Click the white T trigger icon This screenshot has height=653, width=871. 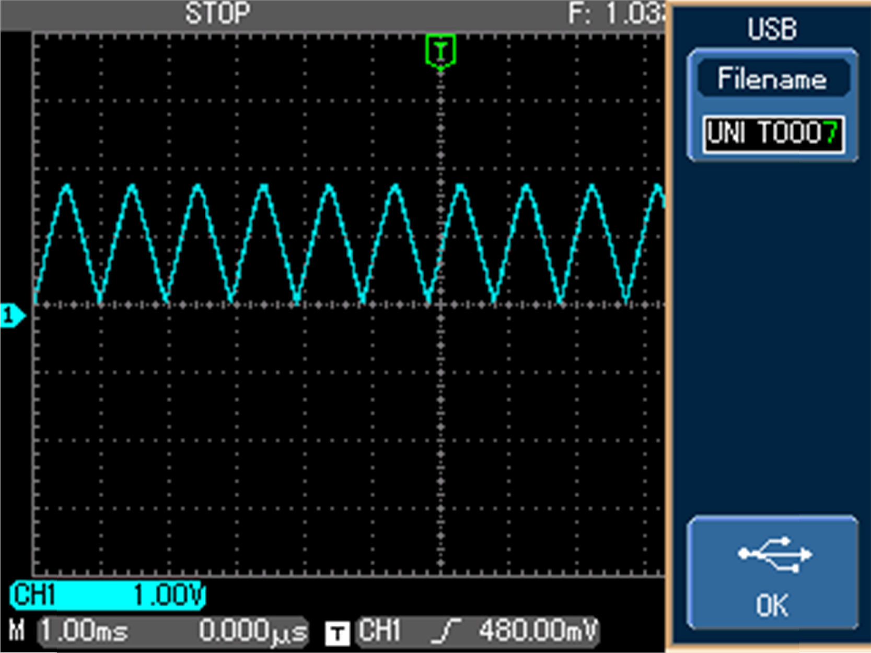coord(337,634)
